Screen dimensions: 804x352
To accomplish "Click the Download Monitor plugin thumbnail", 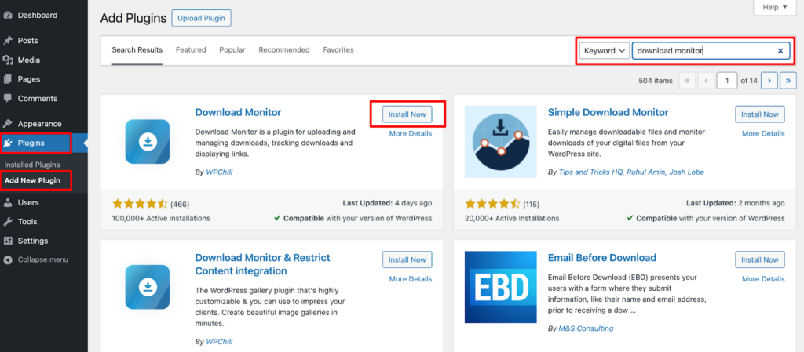I will click(147, 142).
